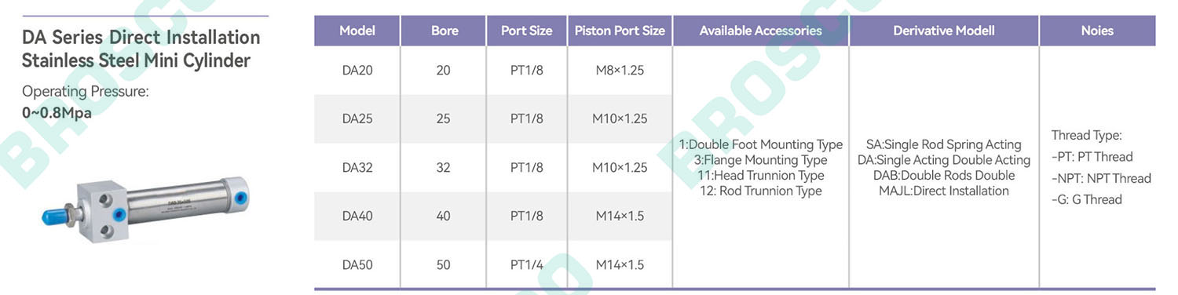Click the M8×1.25 piston port cell
Image resolution: width=1178 pixels, height=295 pixels.
click(x=620, y=71)
